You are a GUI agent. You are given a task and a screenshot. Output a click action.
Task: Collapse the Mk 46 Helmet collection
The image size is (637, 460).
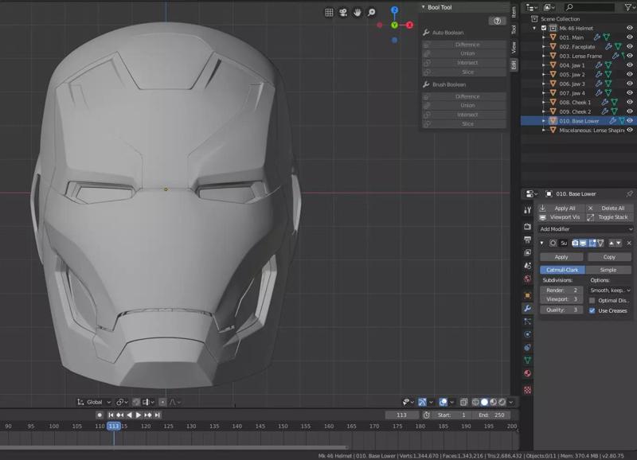(534, 28)
